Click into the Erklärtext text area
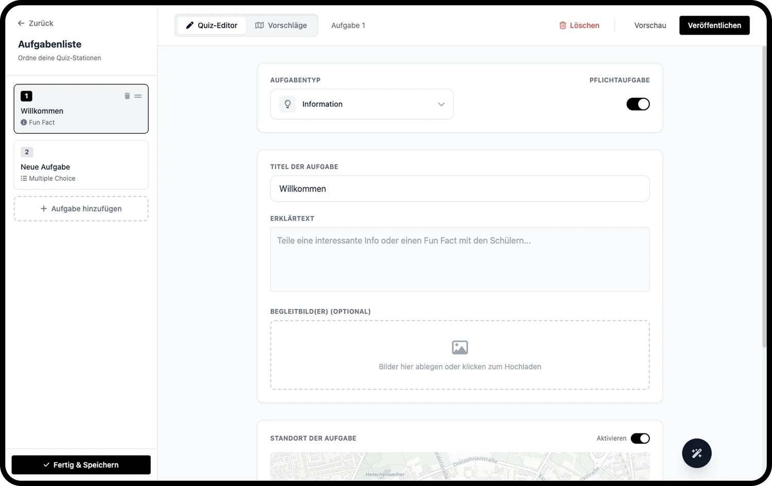772x486 pixels. [x=460, y=259]
